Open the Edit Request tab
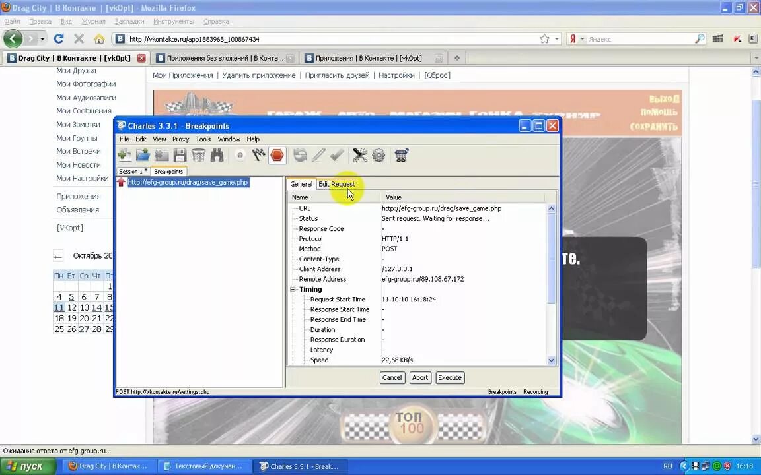This screenshot has height=475, width=761. pyautogui.click(x=336, y=184)
